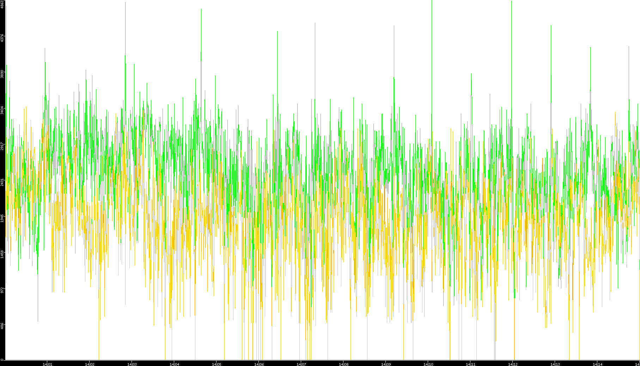The height and width of the screenshot is (366, 640).
Task: Click the 4863 value on the vertical axis
Action: [2, 4]
